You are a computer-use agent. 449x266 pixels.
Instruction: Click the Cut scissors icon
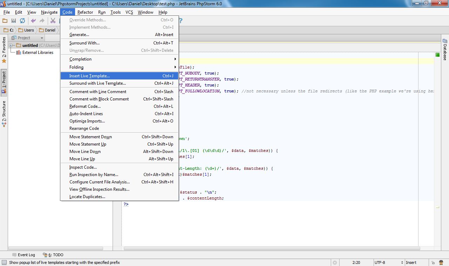click(53, 21)
